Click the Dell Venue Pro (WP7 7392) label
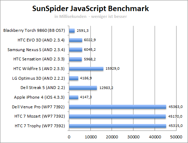The height and width of the screenshot is (143, 188). coord(38,107)
